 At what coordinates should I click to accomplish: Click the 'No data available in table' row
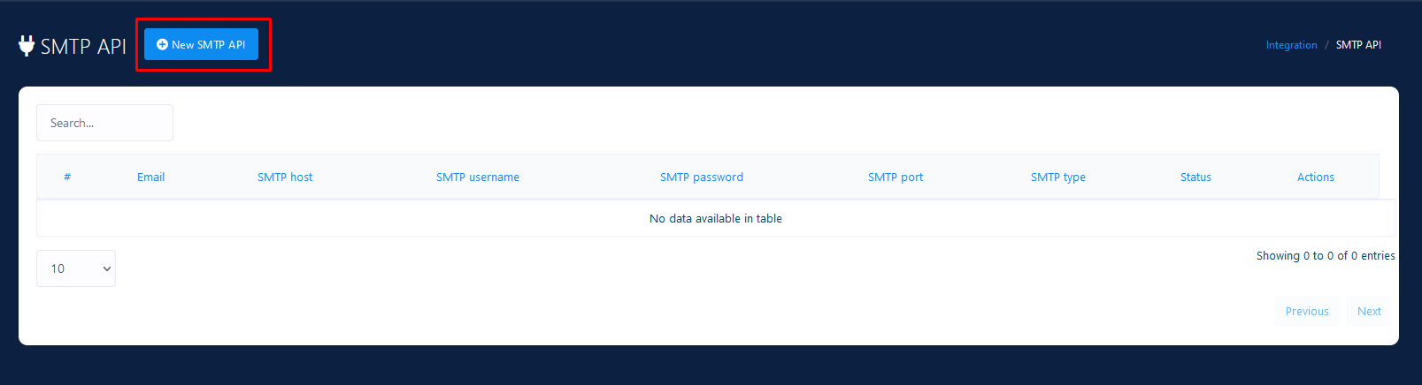(x=716, y=219)
